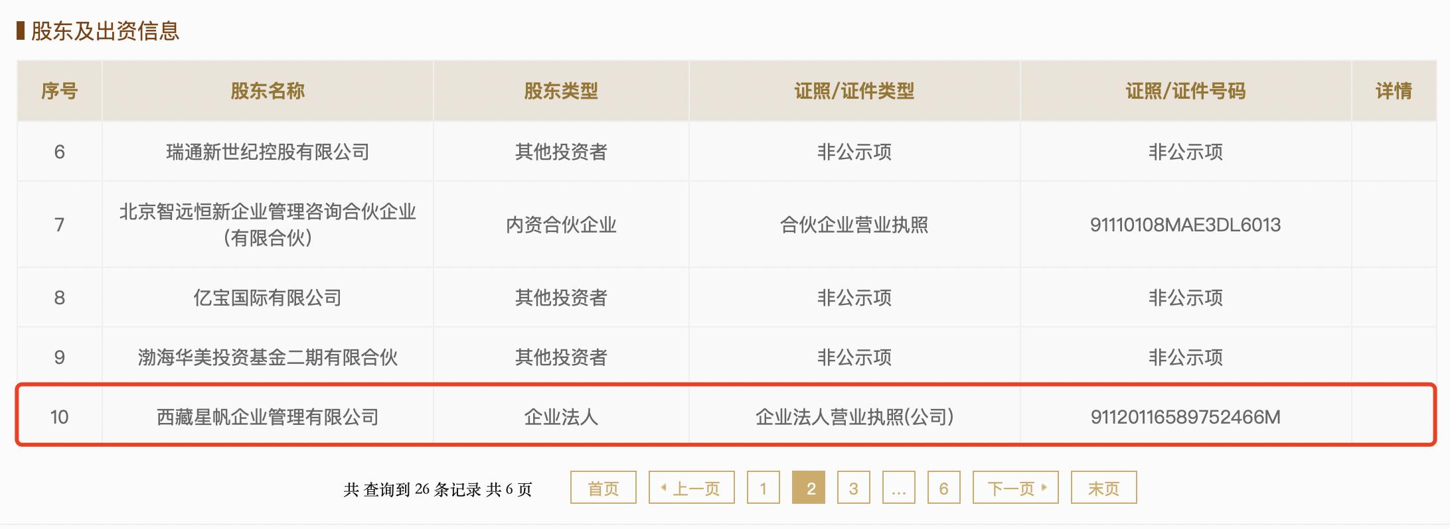
Task: Click license number 91110108MAE3DL6013
Action: pos(1186,225)
